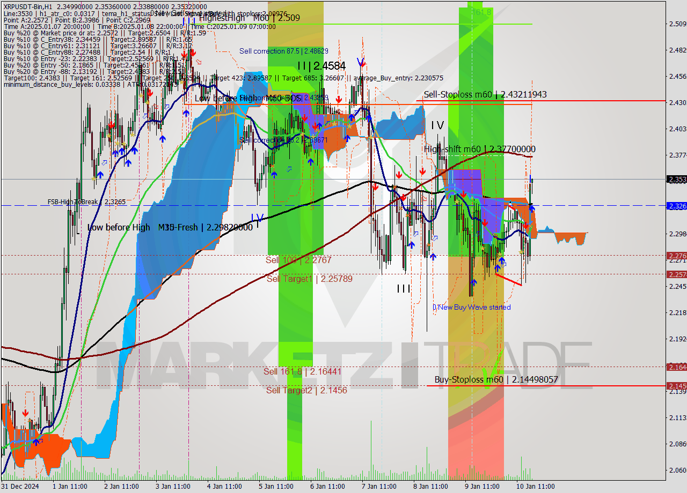
Task: Click the red 2.276 price tag
Action: (x=676, y=256)
